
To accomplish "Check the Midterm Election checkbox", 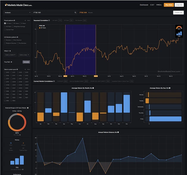I will click(x=5, y=43).
